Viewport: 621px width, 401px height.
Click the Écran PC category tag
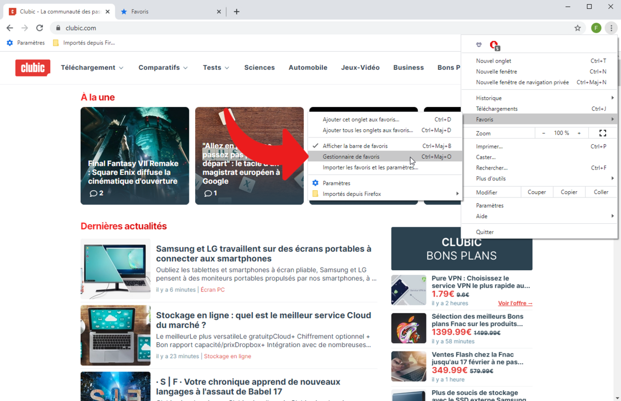click(213, 290)
